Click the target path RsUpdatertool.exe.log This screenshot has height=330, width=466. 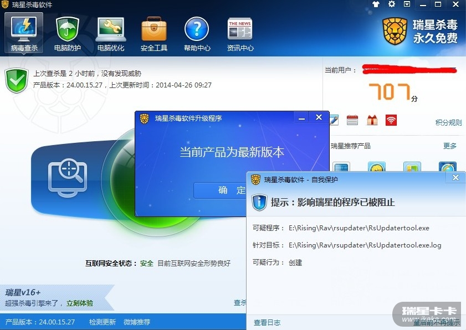(365, 245)
